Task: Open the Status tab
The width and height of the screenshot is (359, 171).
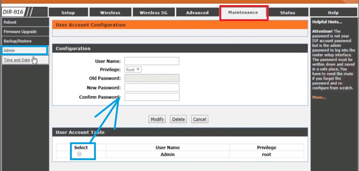Action: (x=288, y=13)
